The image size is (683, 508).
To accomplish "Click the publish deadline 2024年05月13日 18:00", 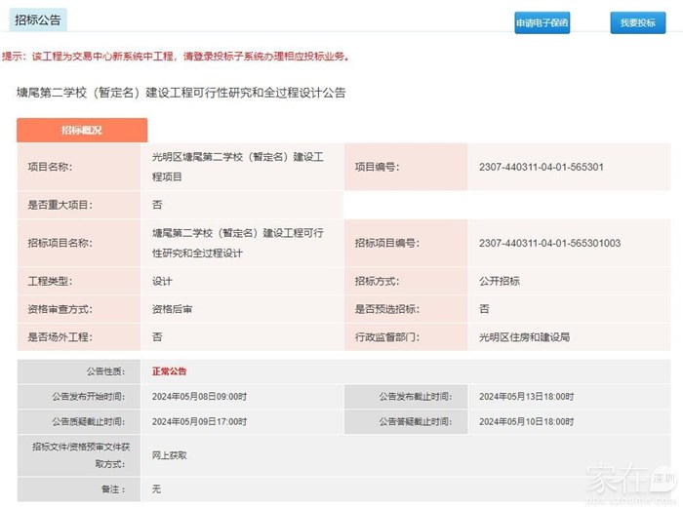I will [x=526, y=397].
